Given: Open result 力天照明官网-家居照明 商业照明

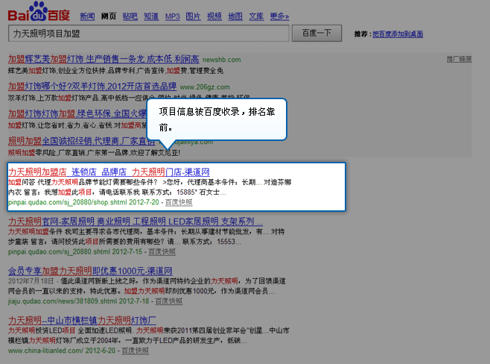Looking at the screenshot, I should click(136, 222).
